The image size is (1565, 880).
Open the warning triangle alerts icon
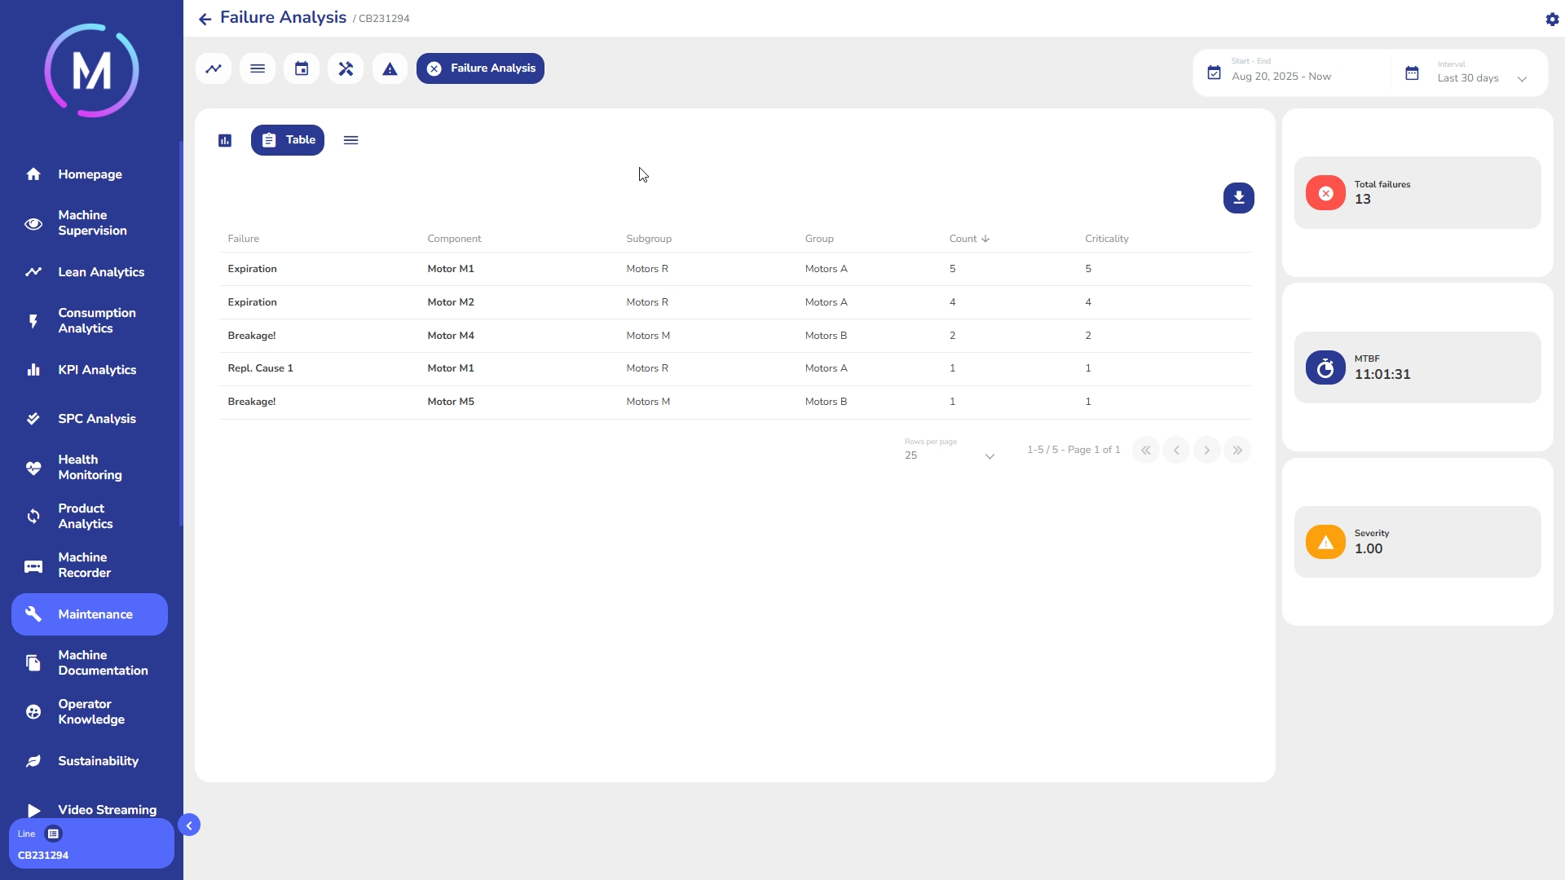click(390, 68)
